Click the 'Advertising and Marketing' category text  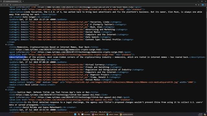[x=100, y=29]
